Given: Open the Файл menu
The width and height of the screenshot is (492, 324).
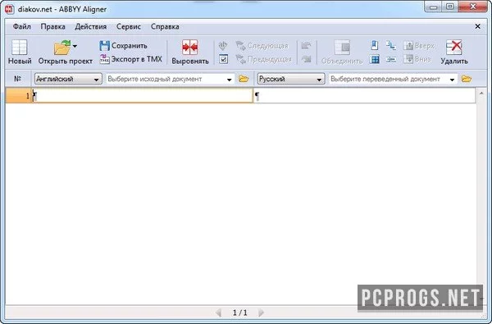Looking at the screenshot, I should pos(21,27).
